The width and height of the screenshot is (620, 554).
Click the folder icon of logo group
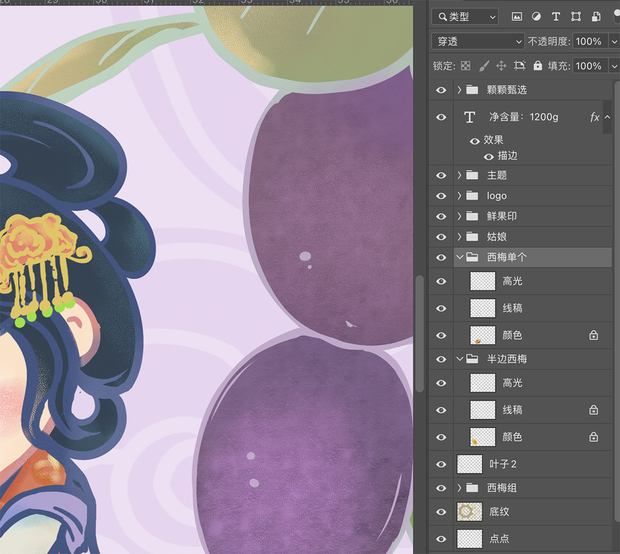472,195
